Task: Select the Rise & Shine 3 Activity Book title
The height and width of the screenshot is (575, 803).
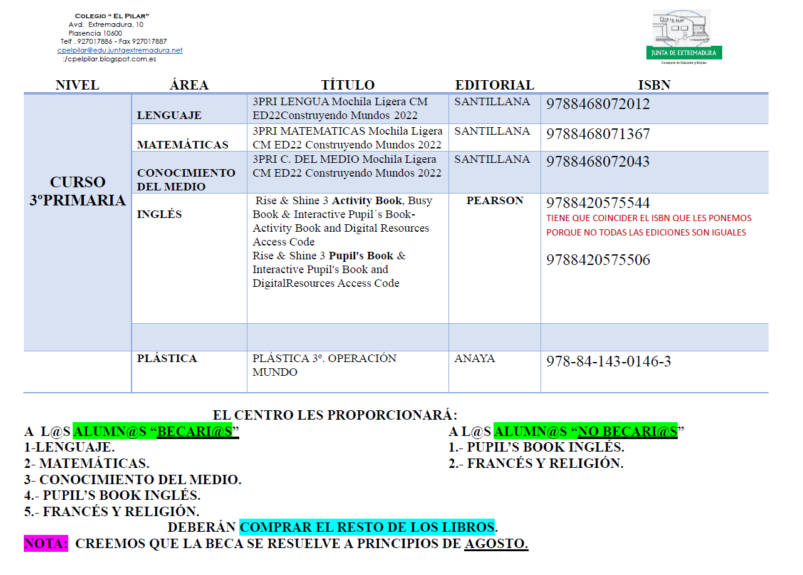Action: 343,221
